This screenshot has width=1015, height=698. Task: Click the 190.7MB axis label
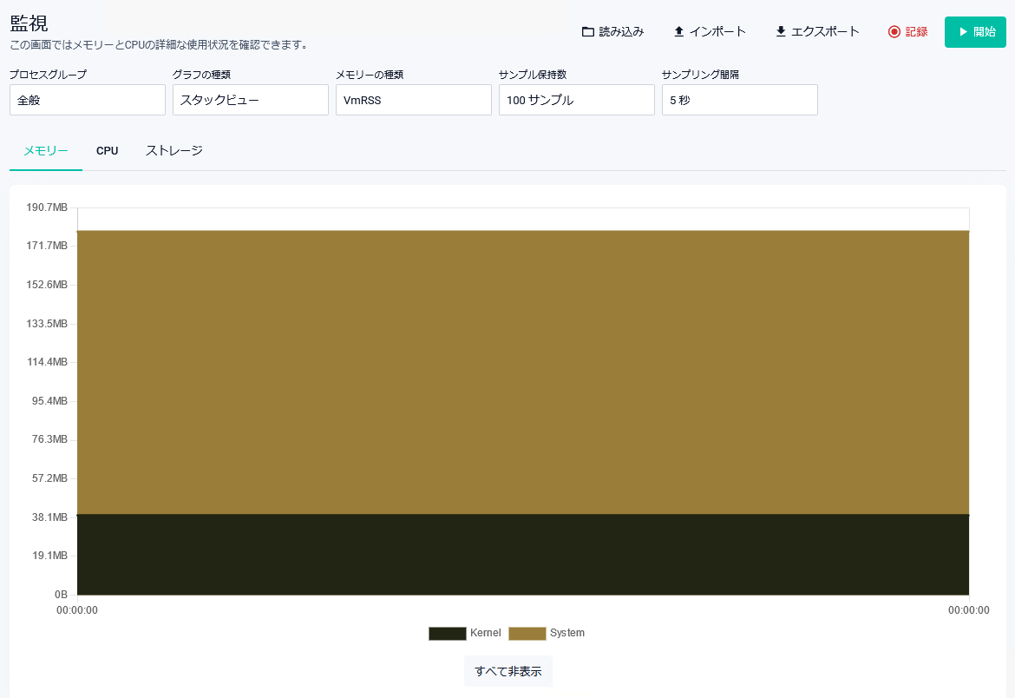(x=47, y=207)
